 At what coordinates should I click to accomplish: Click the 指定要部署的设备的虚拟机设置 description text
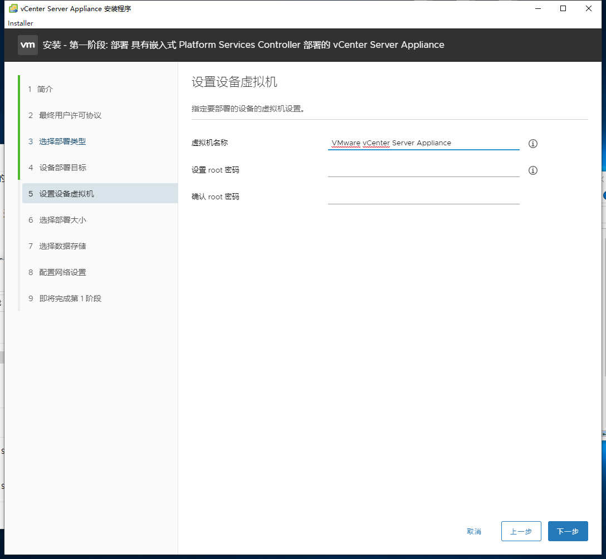coord(248,109)
